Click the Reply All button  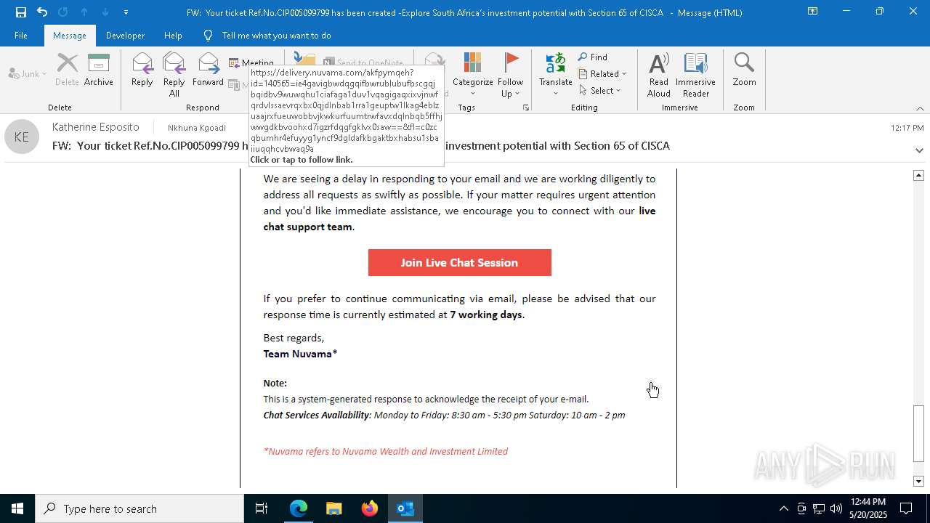click(174, 75)
